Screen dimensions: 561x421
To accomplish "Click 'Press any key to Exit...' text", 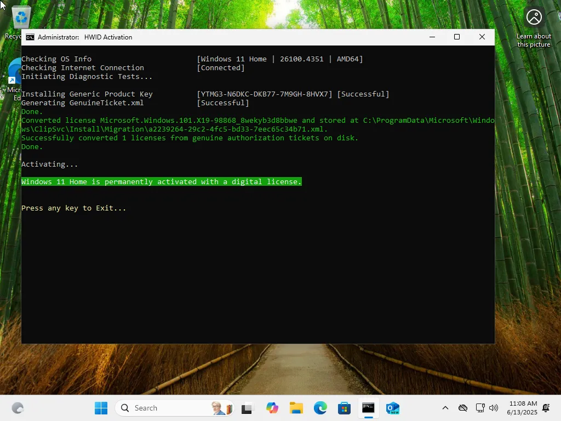I will point(74,208).
